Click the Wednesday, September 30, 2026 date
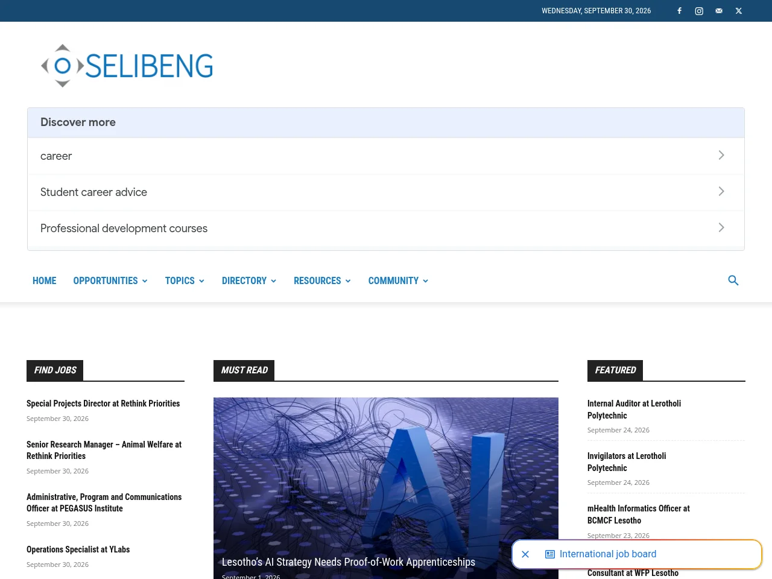This screenshot has width=772, height=579. 596,11
